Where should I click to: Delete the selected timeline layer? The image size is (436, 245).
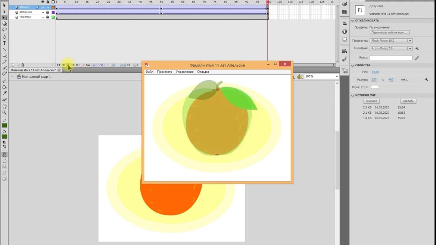click(x=22, y=65)
